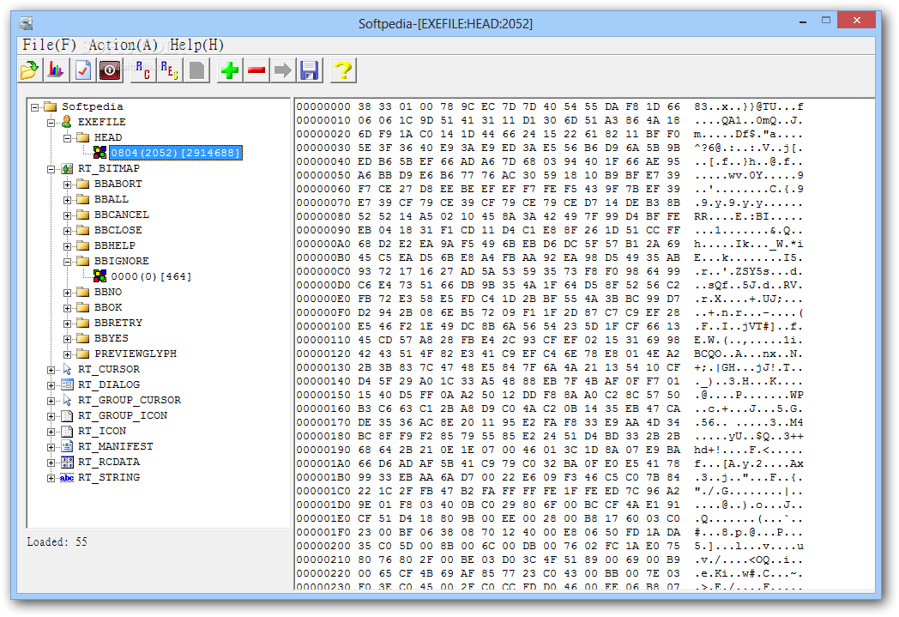Image resolution: width=899 pixels, height=617 pixels.
Task: Click the EXEFILE node user icon
Action: coord(67,122)
